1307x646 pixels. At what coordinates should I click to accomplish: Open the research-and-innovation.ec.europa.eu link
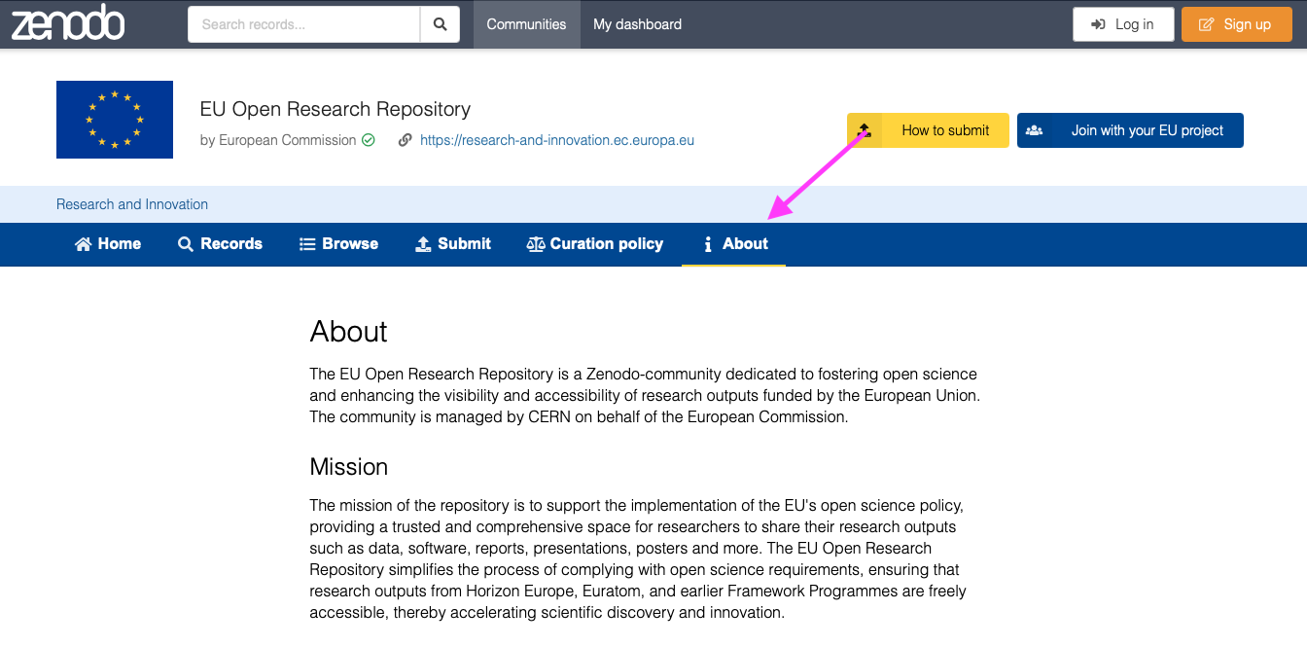[557, 140]
